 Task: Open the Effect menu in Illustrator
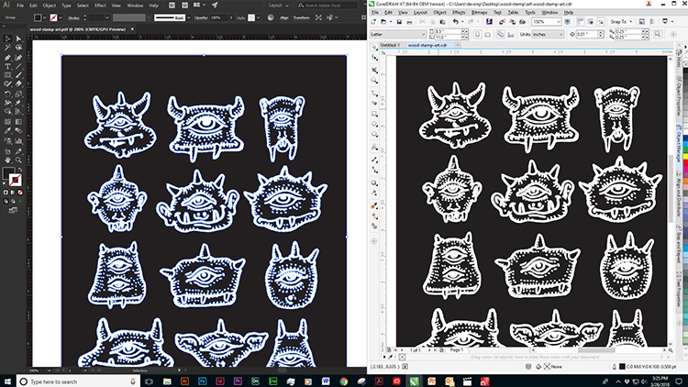[x=100, y=6]
